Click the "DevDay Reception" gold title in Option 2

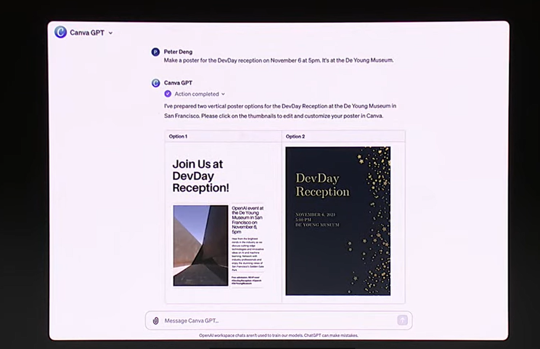click(x=322, y=185)
